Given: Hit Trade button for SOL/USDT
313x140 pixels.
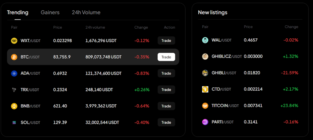Looking at the screenshot, I should click(166, 122).
